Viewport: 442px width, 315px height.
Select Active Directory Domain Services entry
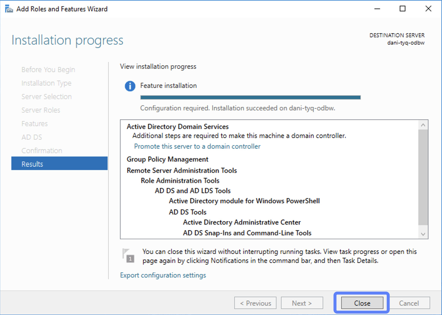[x=177, y=127]
